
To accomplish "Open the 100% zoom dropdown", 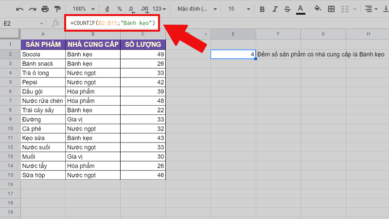I will click(83, 9).
